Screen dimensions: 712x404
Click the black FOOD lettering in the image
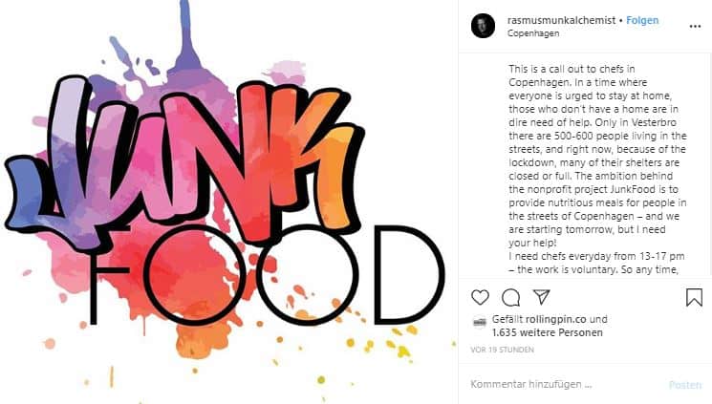tap(277, 275)
